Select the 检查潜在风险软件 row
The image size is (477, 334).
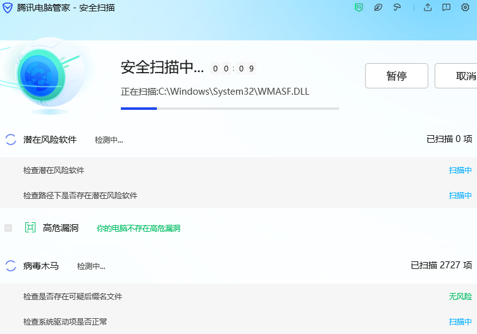click(54, 170)
